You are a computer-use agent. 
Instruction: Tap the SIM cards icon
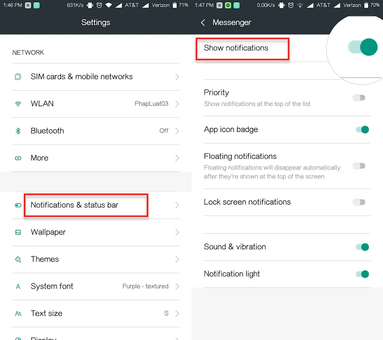coord(18,77)
